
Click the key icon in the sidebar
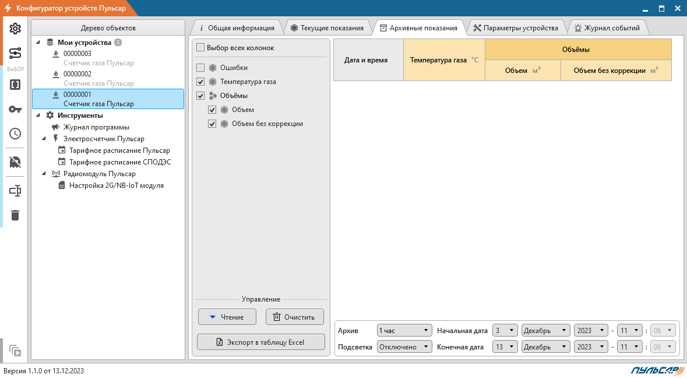15,109
